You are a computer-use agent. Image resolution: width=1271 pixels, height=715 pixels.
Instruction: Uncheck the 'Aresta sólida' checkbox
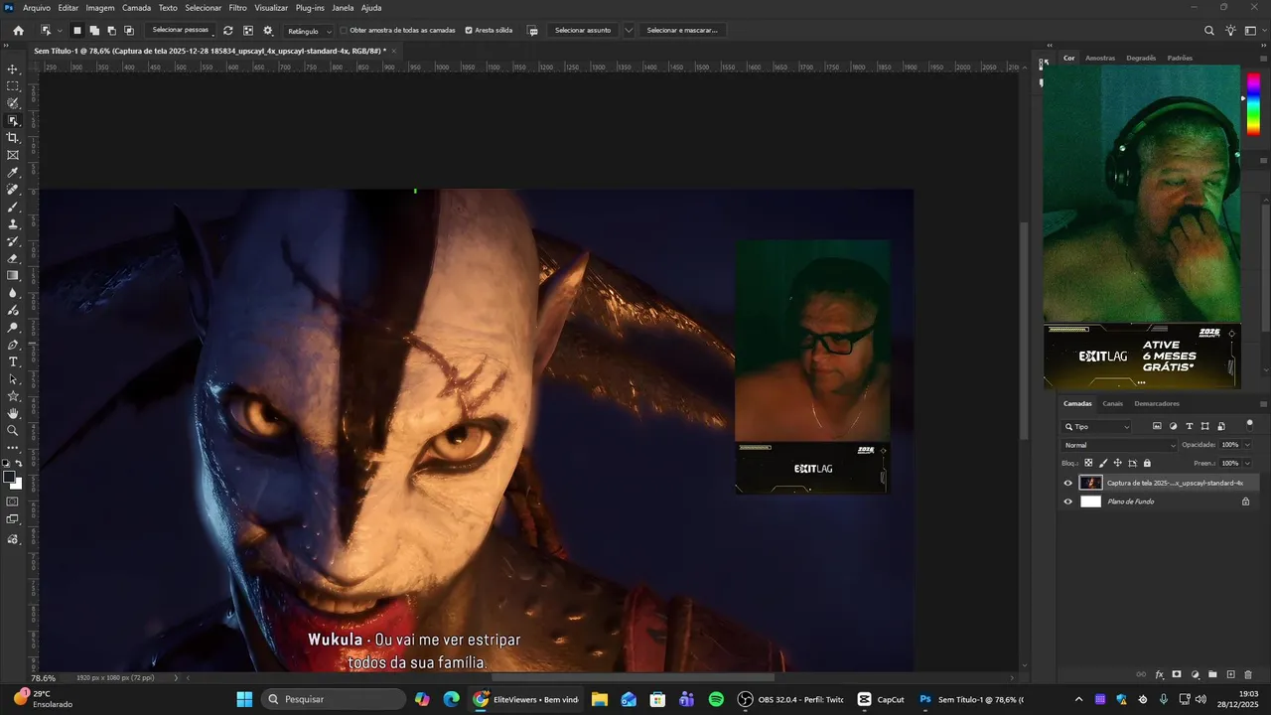[469, 31]
